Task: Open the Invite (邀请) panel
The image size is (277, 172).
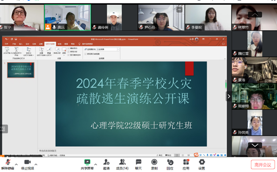Action: tap(106, 164)
